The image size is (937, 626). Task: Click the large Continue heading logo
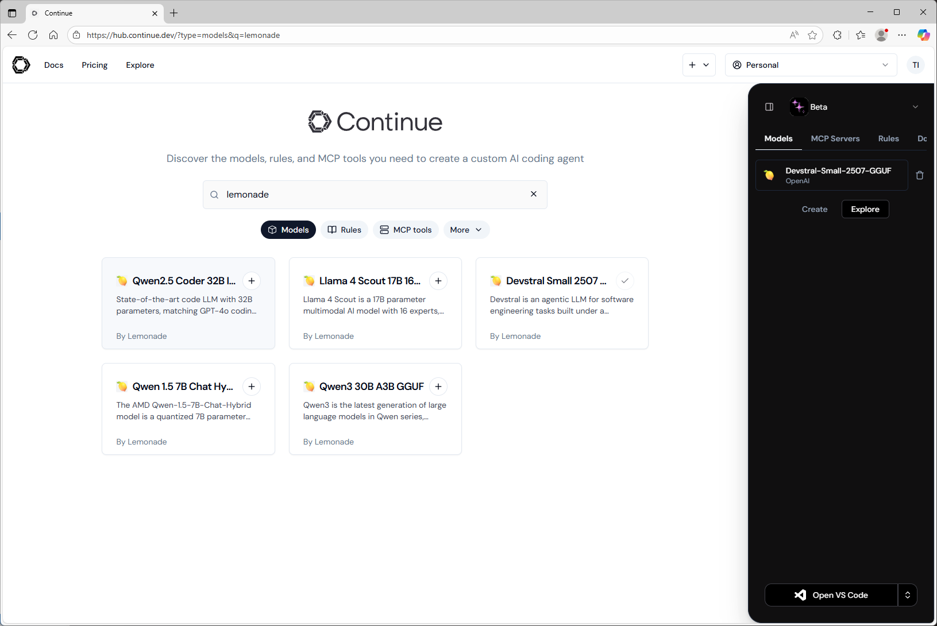point(375,122)
